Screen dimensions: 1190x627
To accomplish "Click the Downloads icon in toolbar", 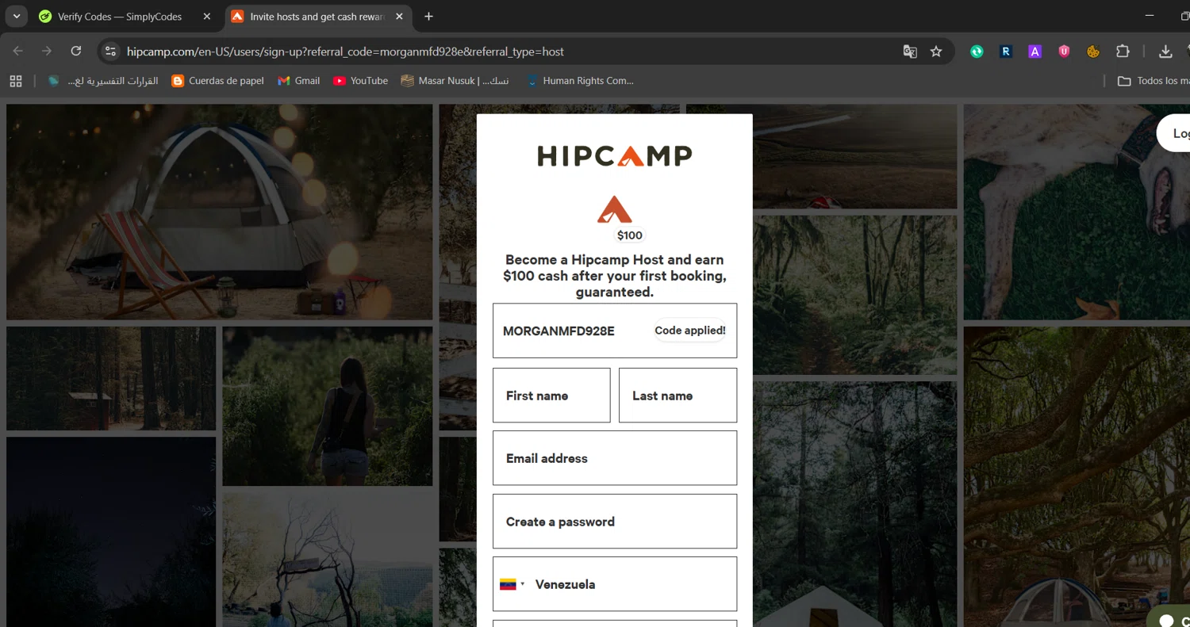I will 1165,52.
